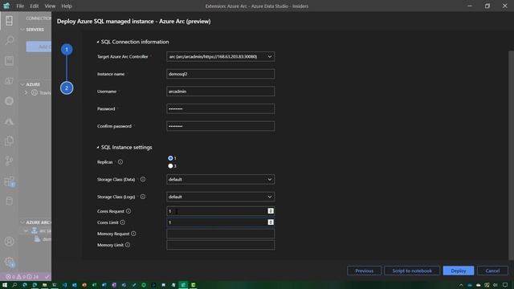Open the Windows notification center
Screen dimensions: 514x289
505,285
